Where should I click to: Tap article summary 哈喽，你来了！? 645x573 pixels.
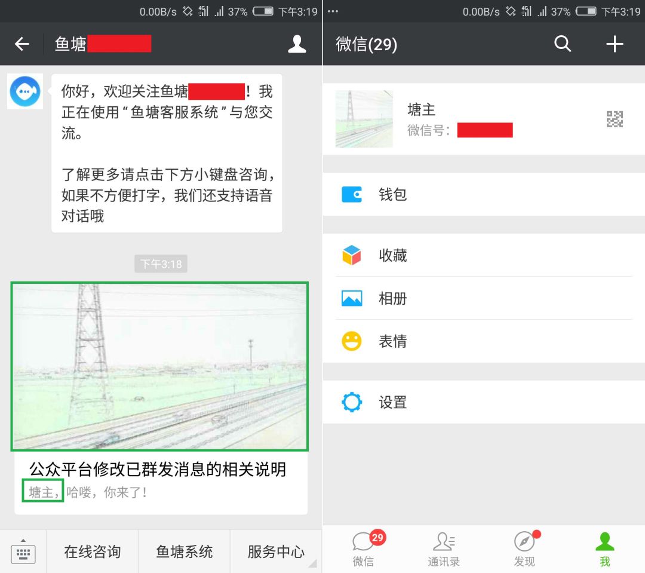[106, 492]
